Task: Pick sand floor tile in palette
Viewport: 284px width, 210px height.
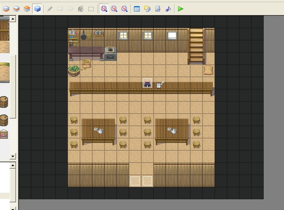Action: 5,47
